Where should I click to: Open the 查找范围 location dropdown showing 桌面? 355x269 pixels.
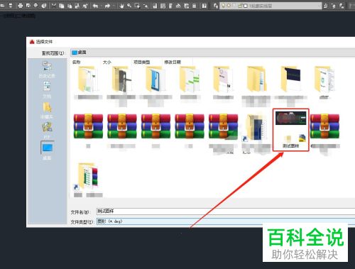(212, 53)
